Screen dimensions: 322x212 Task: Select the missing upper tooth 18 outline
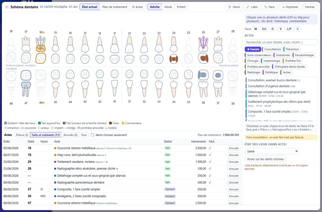coord(11,44)
